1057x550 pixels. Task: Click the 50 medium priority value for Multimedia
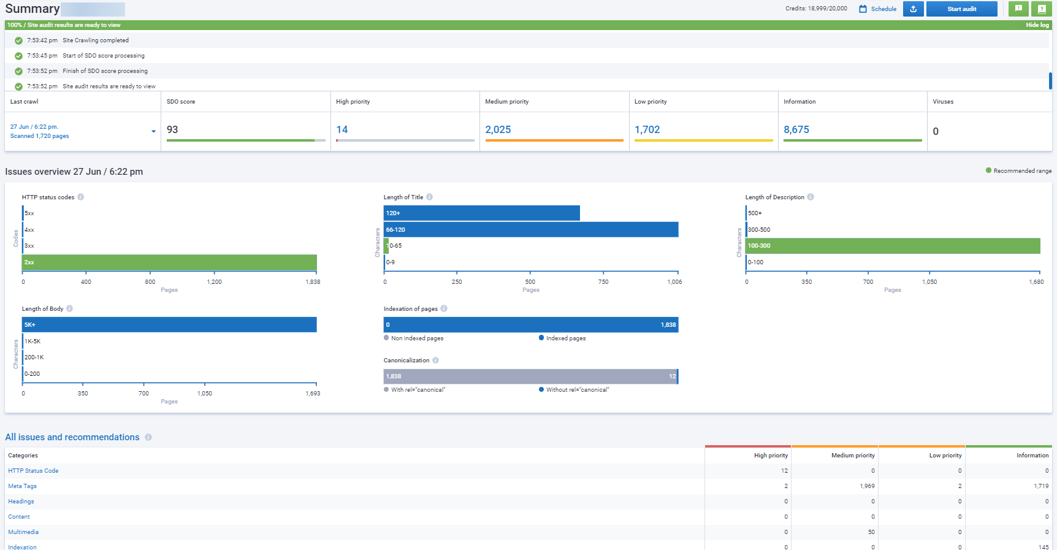[x=871, y=532]
